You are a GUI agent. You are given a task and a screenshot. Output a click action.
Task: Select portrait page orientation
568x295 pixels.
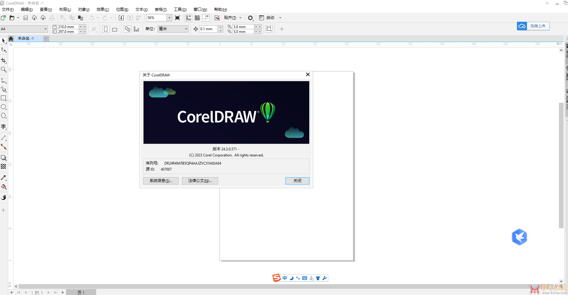point(106,29)
